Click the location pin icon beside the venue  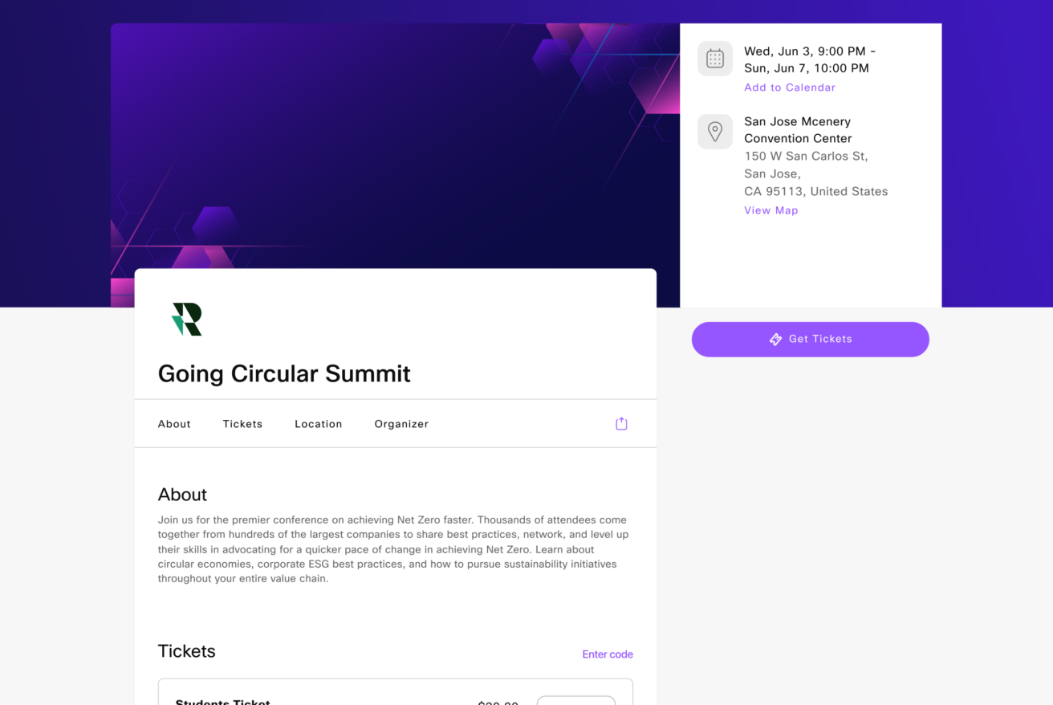[715, 132]
